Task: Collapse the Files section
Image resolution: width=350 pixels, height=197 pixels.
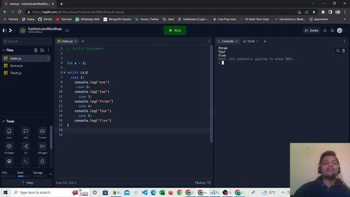Action: tap(4, 50)
